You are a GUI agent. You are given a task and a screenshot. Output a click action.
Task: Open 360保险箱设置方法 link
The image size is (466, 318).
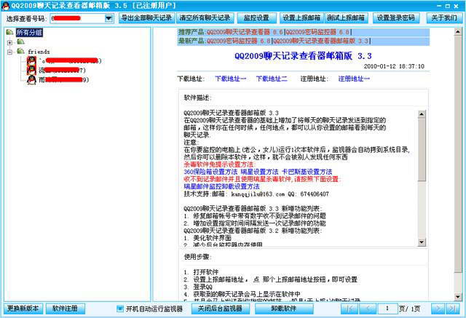(210, 172)
